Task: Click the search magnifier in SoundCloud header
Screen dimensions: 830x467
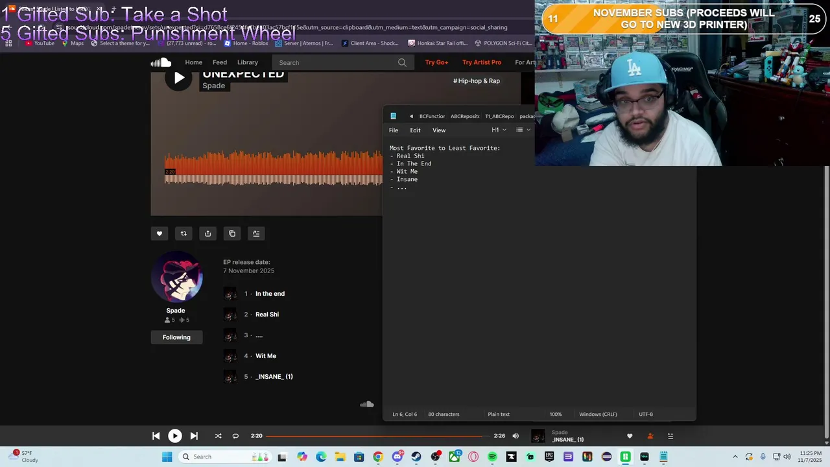Action: point(402,62)
